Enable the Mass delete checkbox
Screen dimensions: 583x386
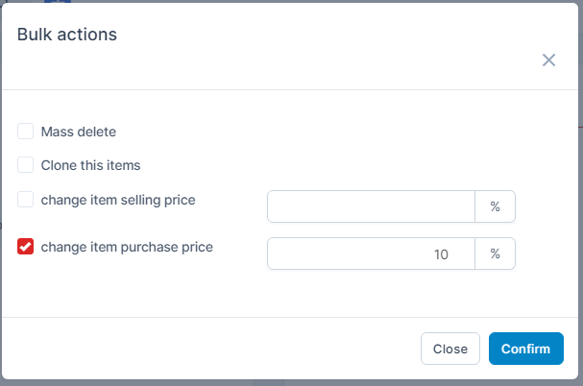coord(26,132)
